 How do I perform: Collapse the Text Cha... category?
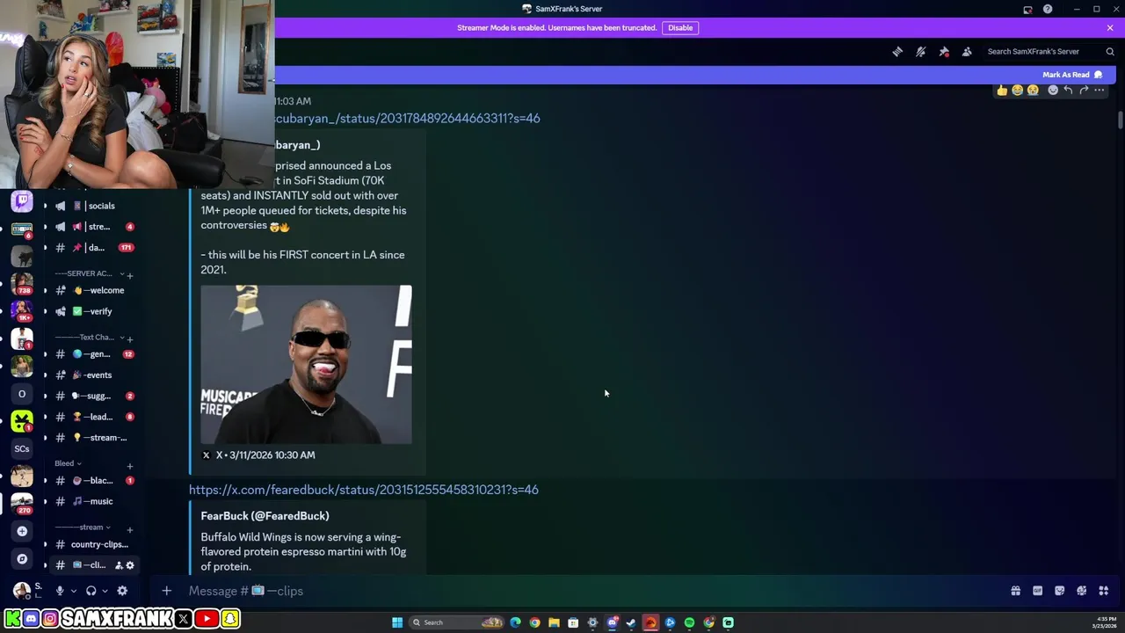pos(89,338)
